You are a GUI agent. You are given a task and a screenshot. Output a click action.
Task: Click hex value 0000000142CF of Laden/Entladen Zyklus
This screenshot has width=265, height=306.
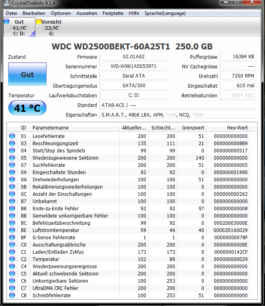pyautogui.click(x=231, y=252)
